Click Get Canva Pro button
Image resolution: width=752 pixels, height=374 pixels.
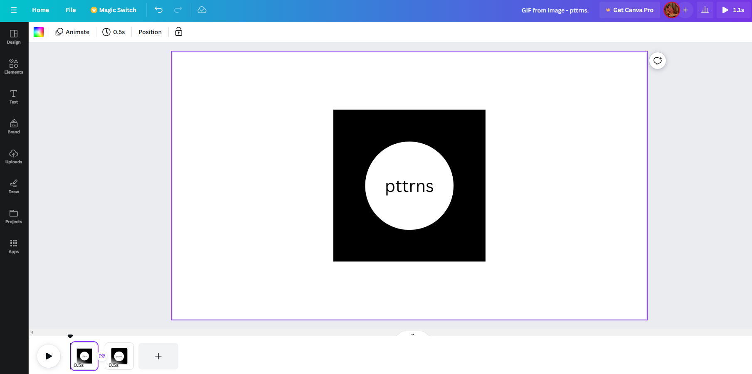(629, 10)
